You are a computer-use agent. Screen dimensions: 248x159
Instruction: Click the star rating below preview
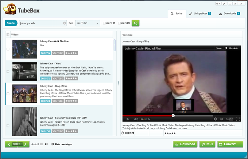coord(170,134)
